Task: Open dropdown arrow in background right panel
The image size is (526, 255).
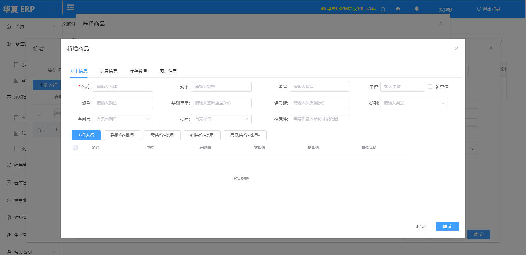Action: [472, 149]
